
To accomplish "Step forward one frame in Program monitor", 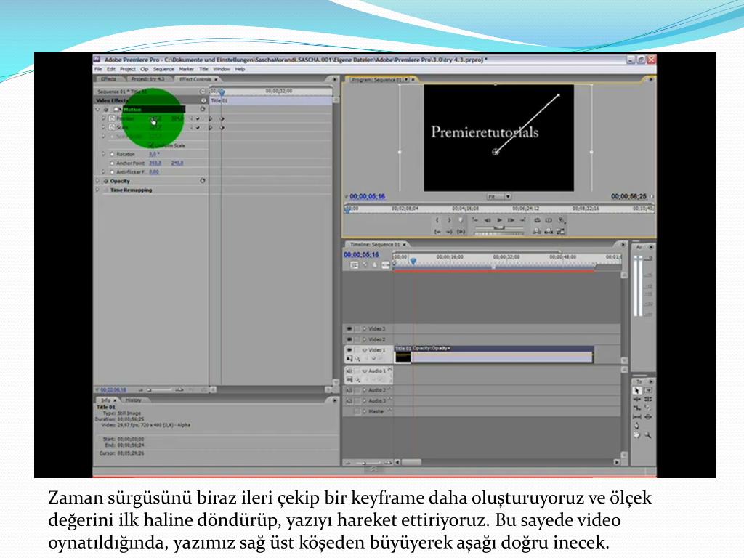I will pyautogui.click(x=511, y=220).
